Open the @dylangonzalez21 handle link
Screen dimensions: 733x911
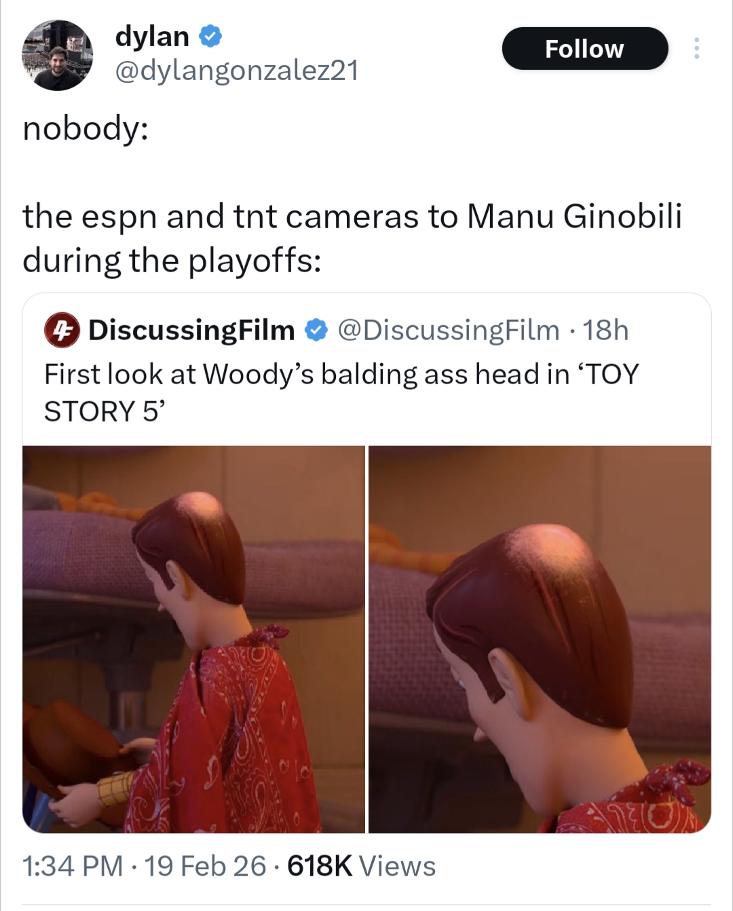coord(237,71)
